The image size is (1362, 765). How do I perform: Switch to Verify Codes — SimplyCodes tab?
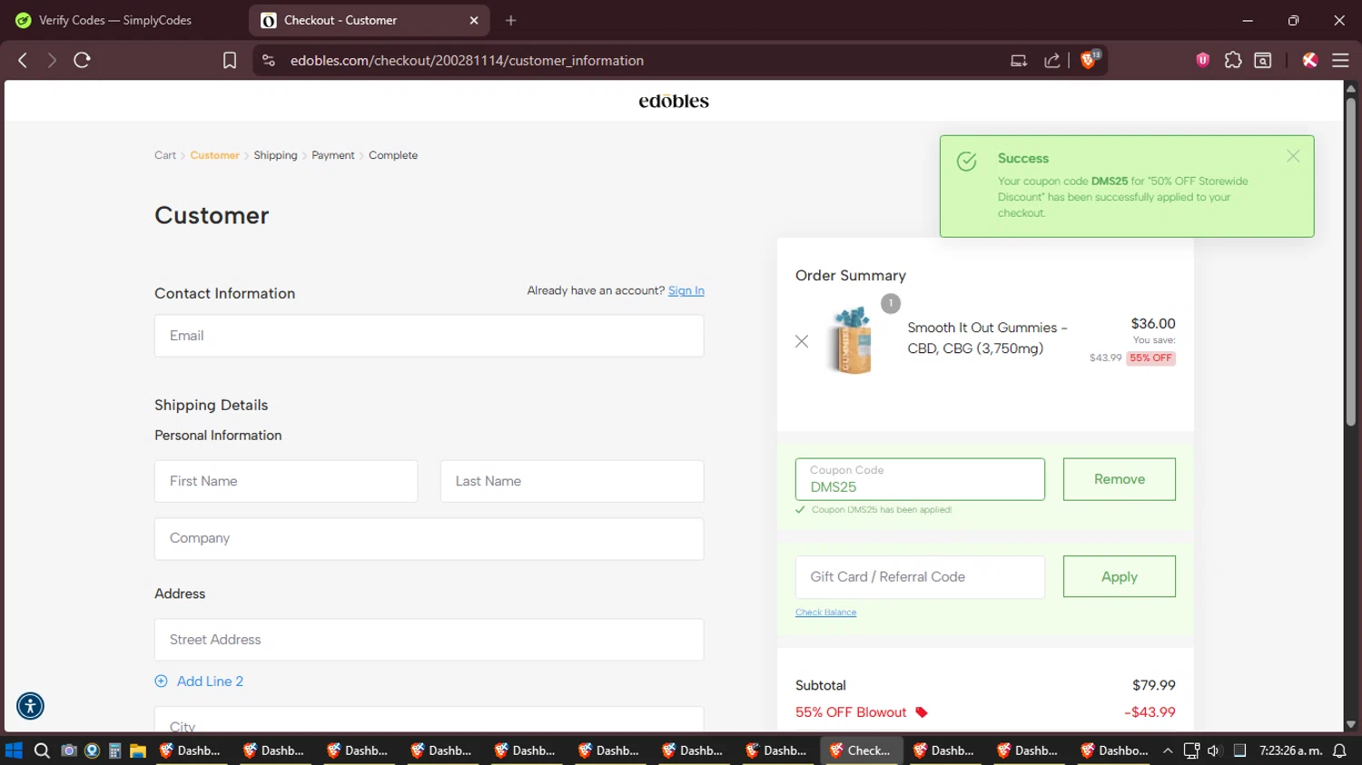tap(116, 20)
